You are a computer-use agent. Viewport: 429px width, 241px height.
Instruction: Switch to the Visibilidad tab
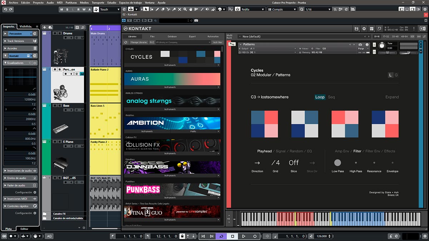pos(26,26)
